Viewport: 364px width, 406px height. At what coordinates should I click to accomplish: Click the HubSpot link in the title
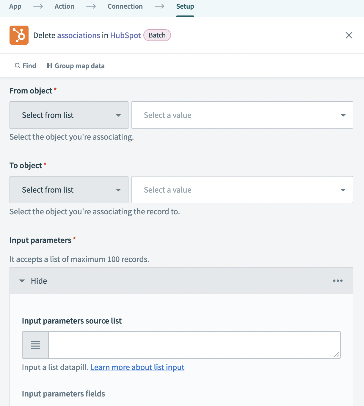125,35
